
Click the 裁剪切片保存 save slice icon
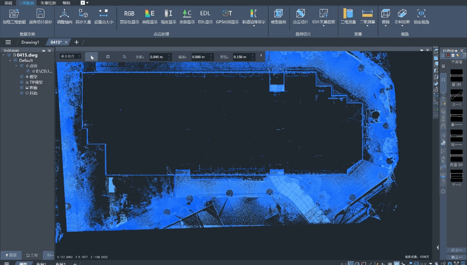tap(41, 14)
